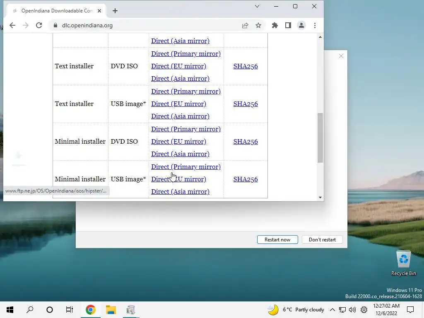Open Text installer USB image Primary mirror
The image size is (424, 318).
click(186, 91)
